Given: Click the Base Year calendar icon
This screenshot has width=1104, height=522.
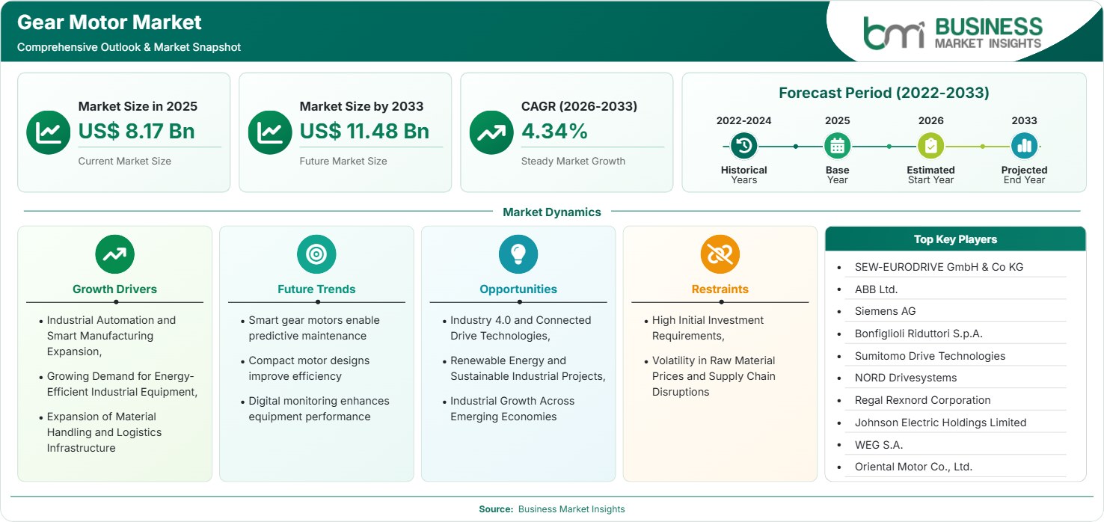Looking at the screenshot, I should click(837, 146).
